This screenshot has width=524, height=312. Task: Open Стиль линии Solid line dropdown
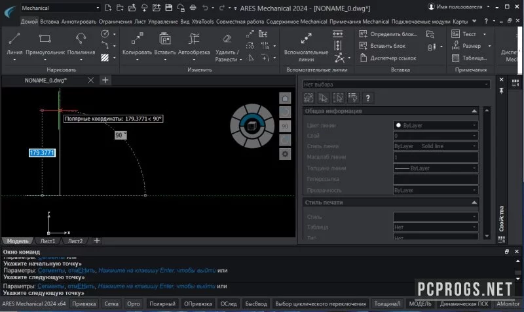point(436,146)
